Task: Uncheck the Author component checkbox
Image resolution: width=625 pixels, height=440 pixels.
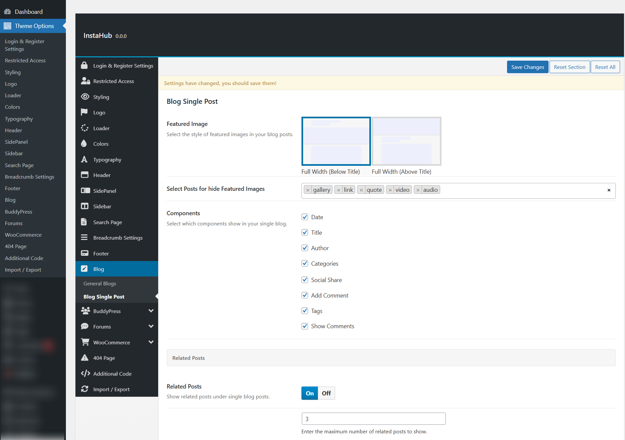Action: click(x=305, y=248)
